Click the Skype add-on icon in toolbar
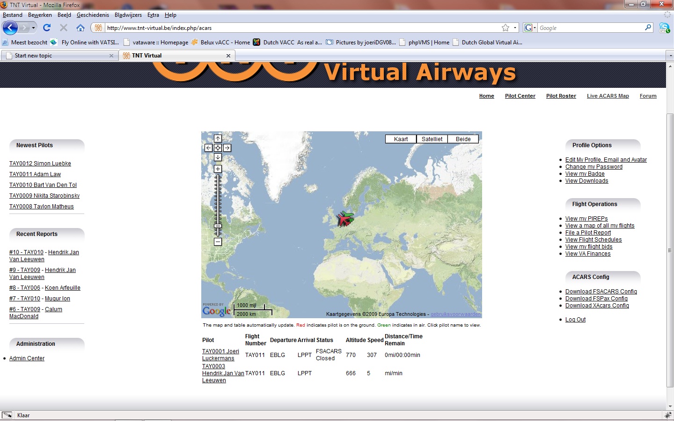 point(664,28)
